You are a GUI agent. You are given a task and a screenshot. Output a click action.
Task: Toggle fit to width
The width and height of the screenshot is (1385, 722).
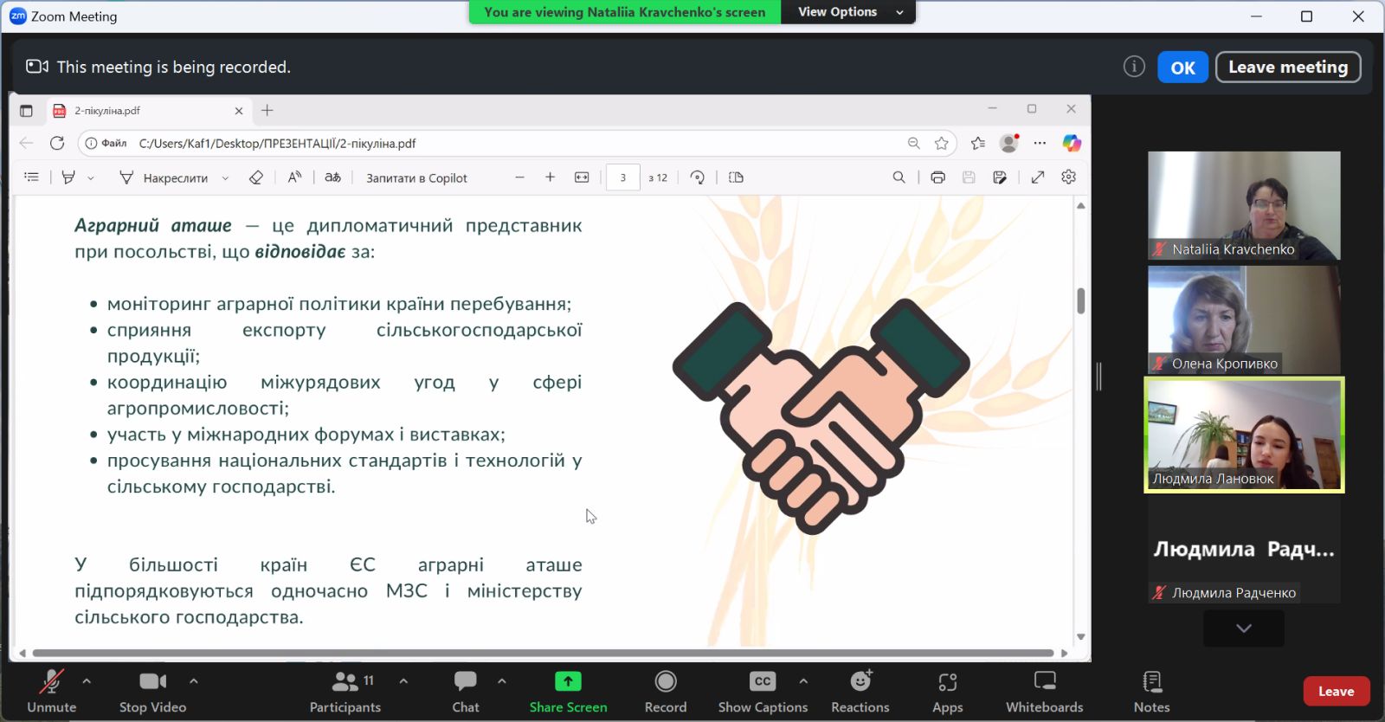coord(582,177)
